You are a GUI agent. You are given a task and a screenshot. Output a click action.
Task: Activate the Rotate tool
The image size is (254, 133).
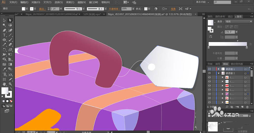click(4, 50)
